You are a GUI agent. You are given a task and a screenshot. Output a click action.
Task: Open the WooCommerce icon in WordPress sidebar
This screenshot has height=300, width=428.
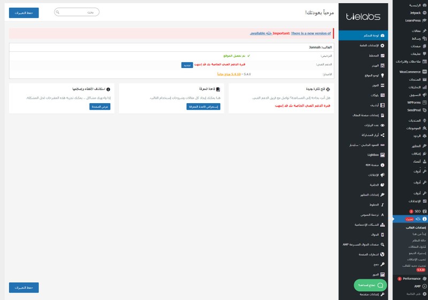pos(424,72)
